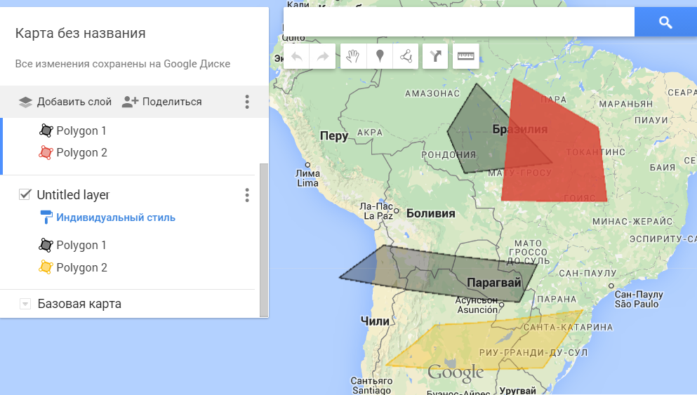Click the layer panel vertical scrollbar
The image size is (697, 395).
(x=264, y=240)
